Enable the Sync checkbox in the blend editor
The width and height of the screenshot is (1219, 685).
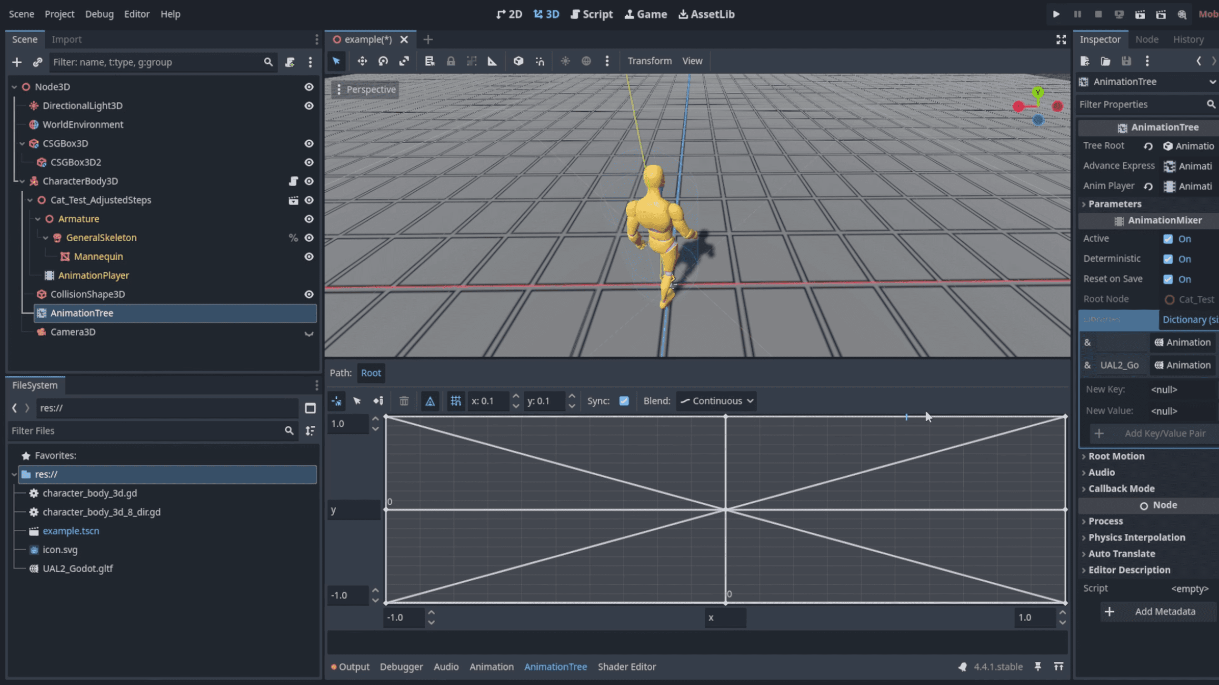click(x=624, y=401)
